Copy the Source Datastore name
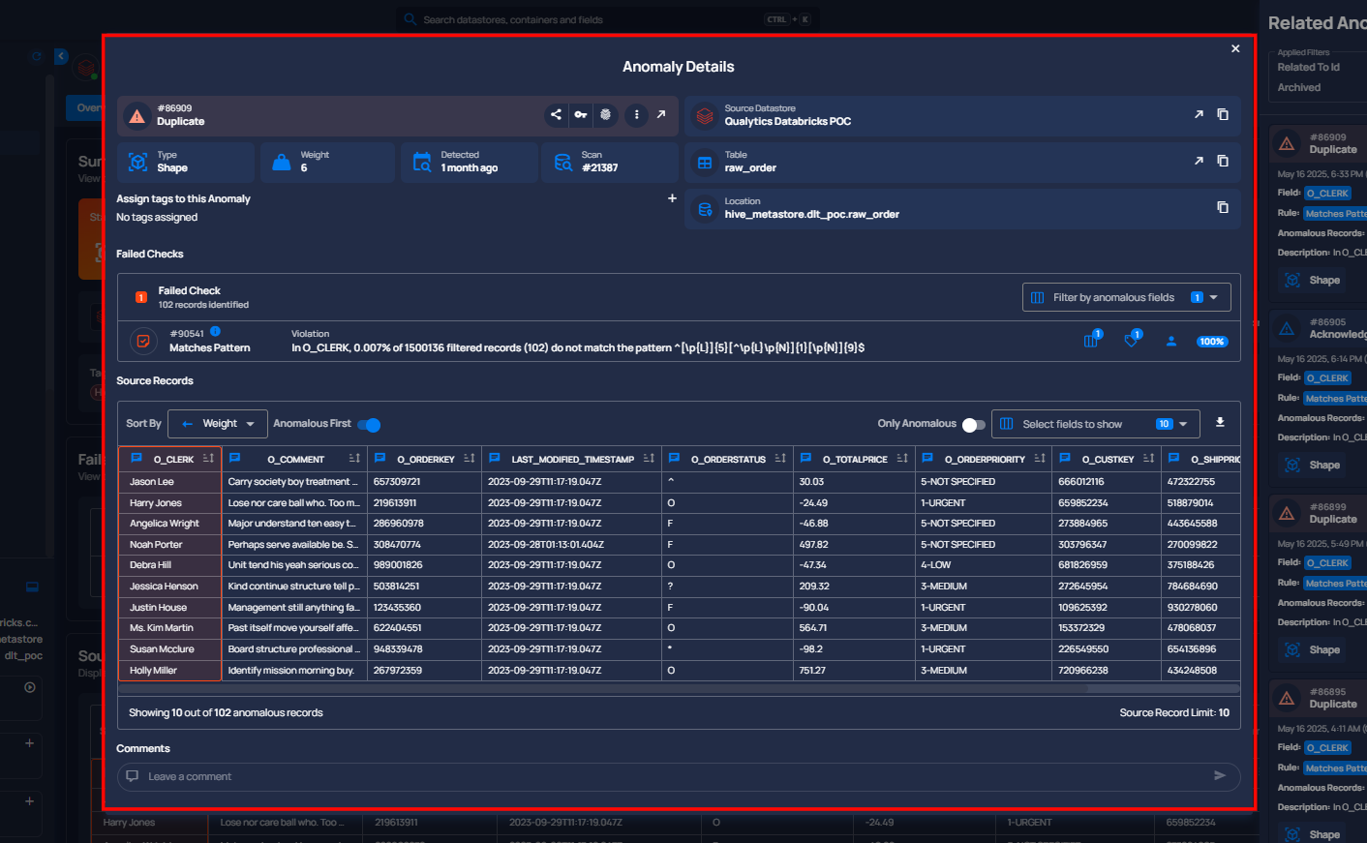The image size is (1367, 843). [x=1223, y=114]
